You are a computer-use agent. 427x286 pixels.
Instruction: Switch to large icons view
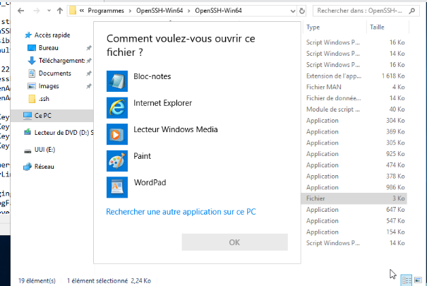(418, 280)
